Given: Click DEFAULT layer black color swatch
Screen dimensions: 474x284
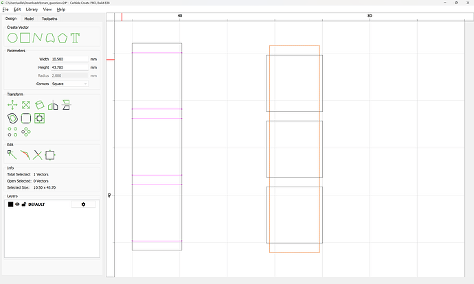Looking at the screenshot, I should (x=11, y=204).
